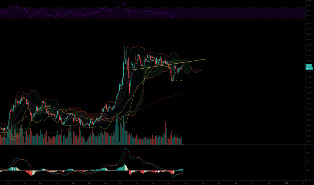Click the "18000" price axis label
This screenshot has height=185, width=314.
309,61
